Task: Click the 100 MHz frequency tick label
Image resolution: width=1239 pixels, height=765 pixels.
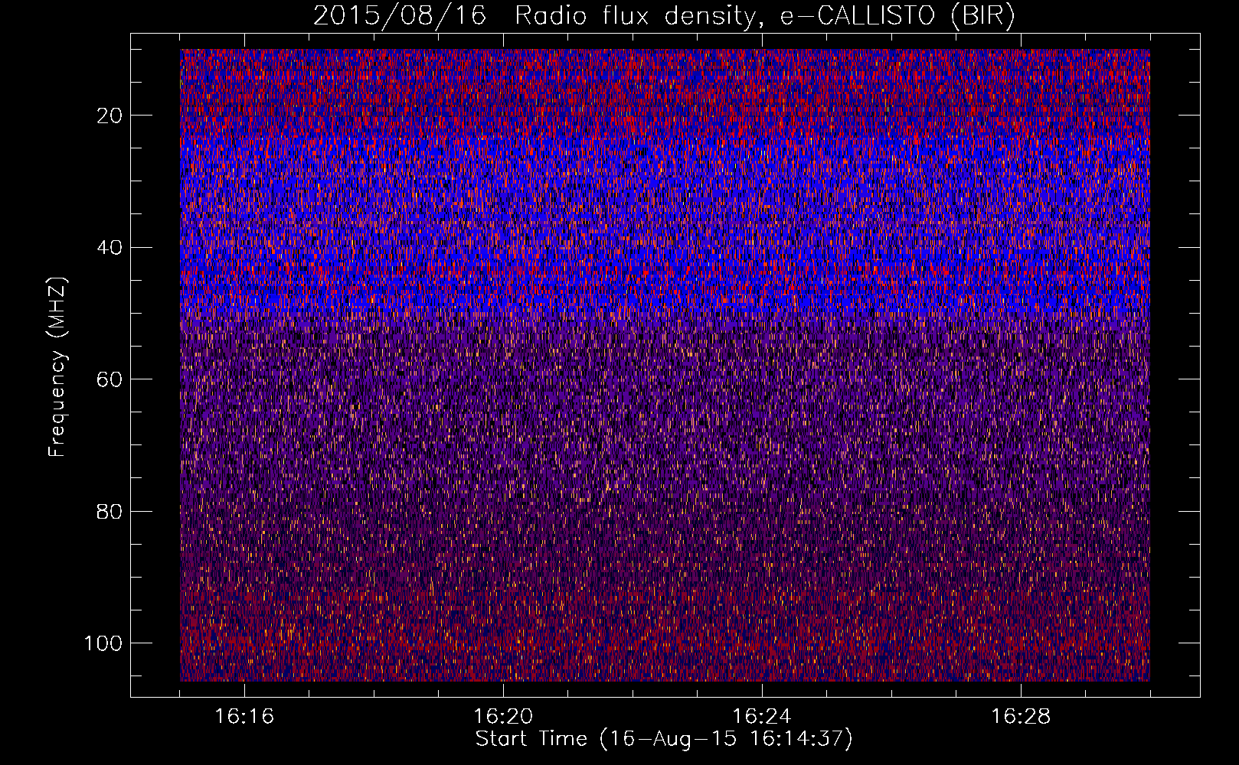Action: [x=103, y=643]
